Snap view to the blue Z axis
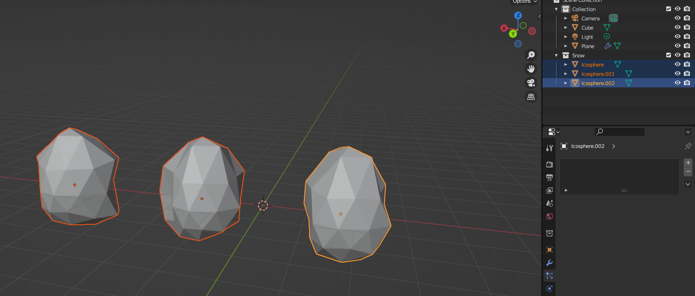 518,15
